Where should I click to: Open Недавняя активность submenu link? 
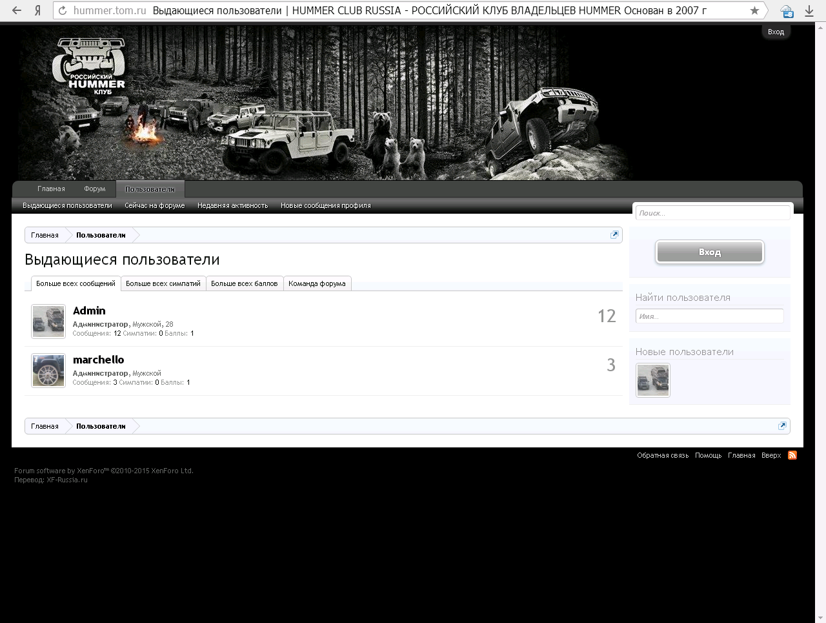coord(233,205)
